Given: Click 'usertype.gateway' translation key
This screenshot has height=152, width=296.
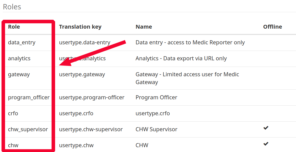Looking at the screenshot, I should point(82,74).
